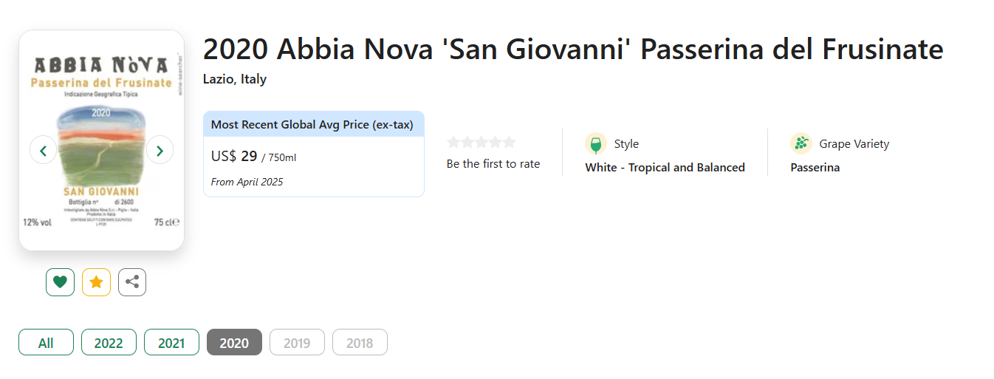Select the All vintages tab
The width and height of the screenshot is (994, 379).
click(x=46, y=343)
